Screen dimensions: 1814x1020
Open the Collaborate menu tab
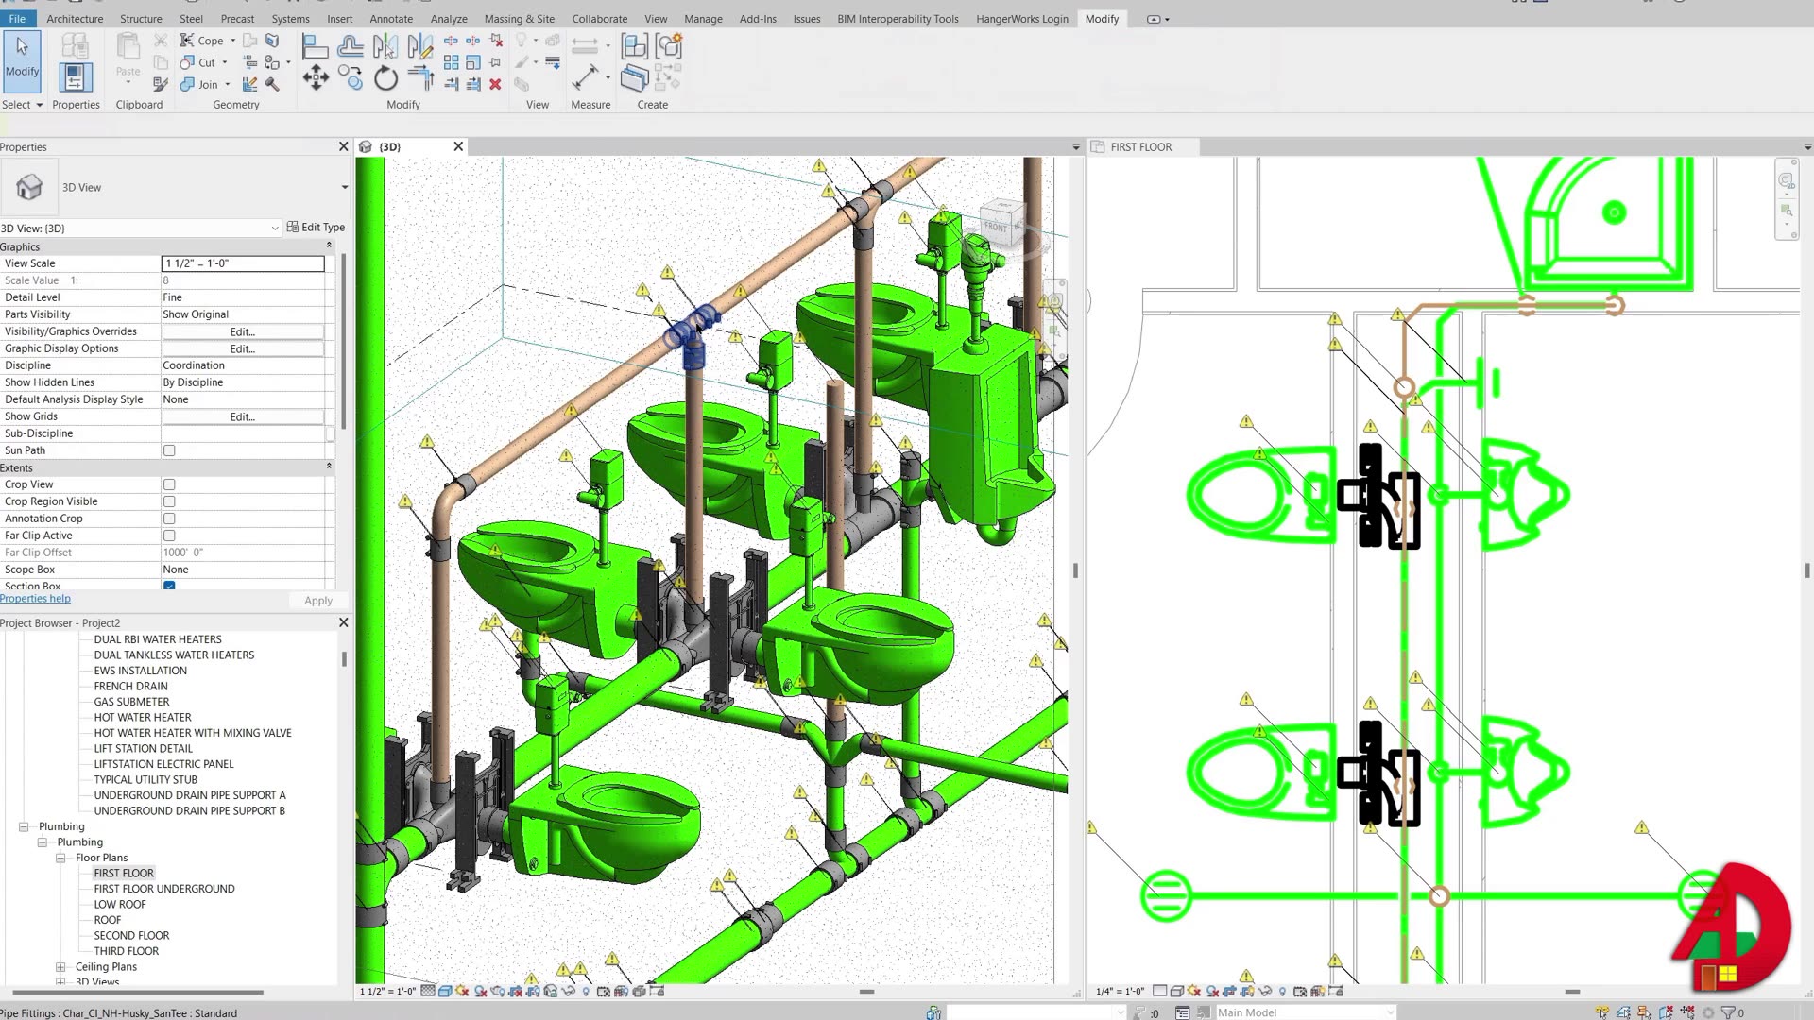[x=600, y=18]
